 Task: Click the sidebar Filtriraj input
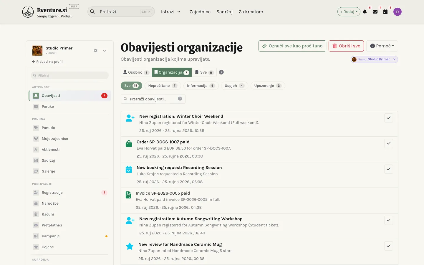[x=70, y=75]
